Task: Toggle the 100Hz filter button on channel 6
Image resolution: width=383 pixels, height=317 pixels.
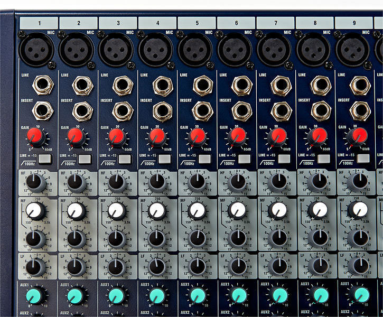Action: (244, 159)
